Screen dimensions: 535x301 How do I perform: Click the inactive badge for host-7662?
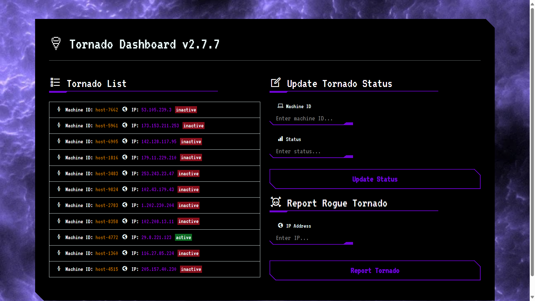pyautogui.click(x=186, y=110)
